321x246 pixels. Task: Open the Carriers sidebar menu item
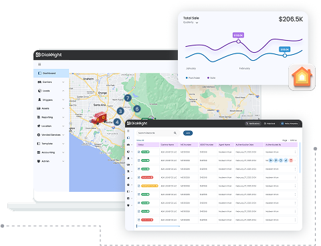(51, 82)
